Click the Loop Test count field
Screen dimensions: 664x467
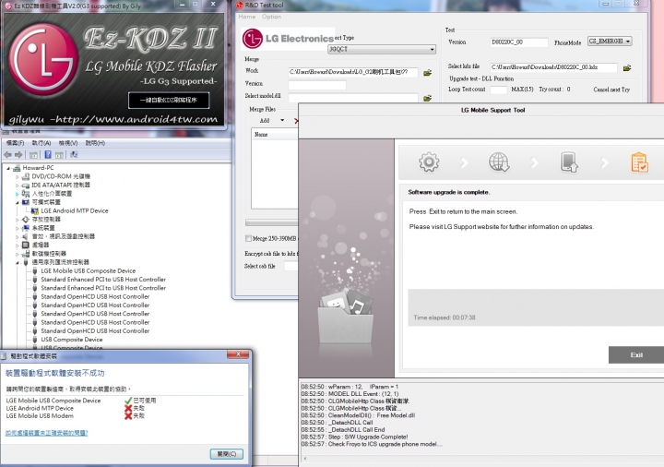[498, 90]
